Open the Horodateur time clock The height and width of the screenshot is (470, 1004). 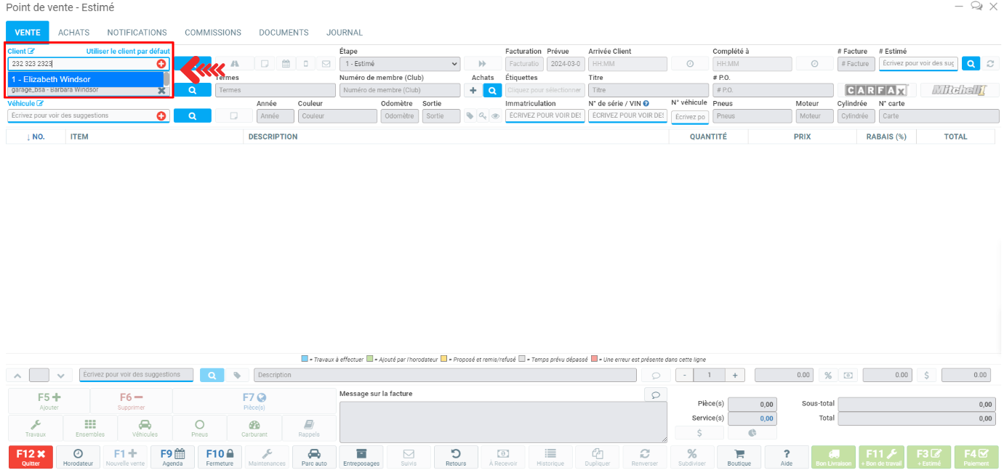(x=78, y=457)
